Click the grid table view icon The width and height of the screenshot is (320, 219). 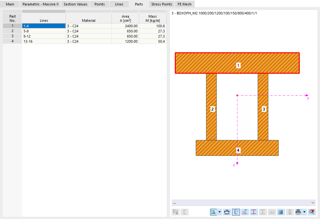[280, 212]
